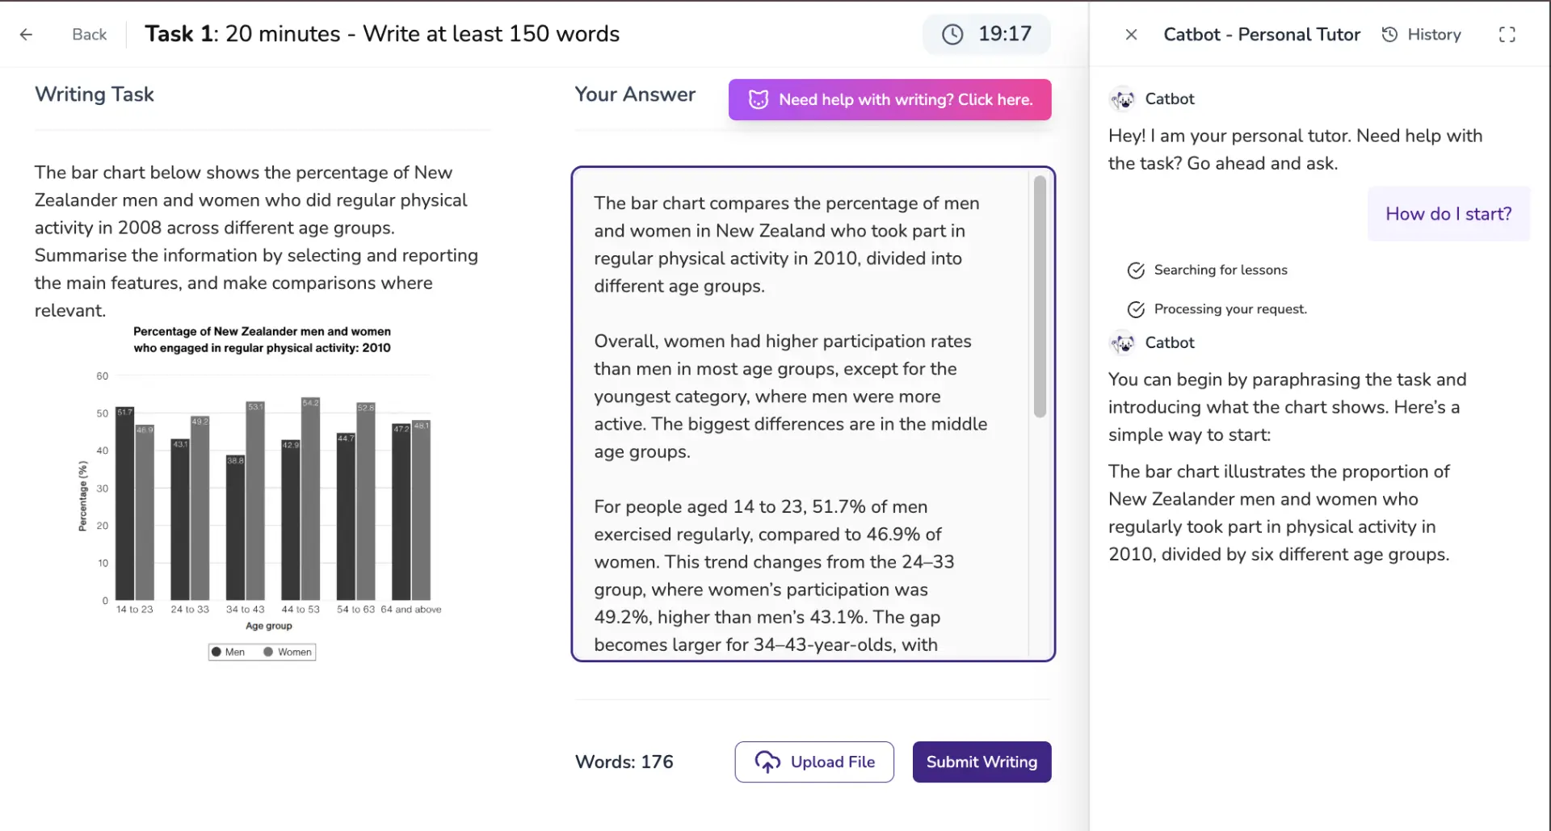The height and width of the screenshot is (831, 1551).
Task: Open Need help with writing link
Action: tap(889, 99)
